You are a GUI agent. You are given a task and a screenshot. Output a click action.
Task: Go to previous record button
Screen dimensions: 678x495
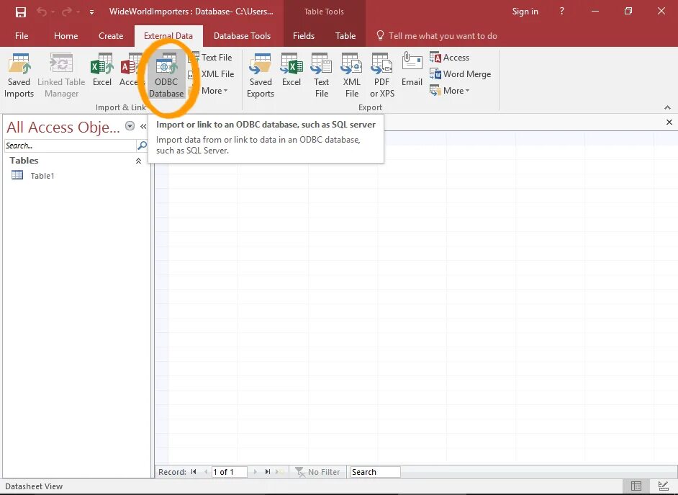(x=206, y=472)
